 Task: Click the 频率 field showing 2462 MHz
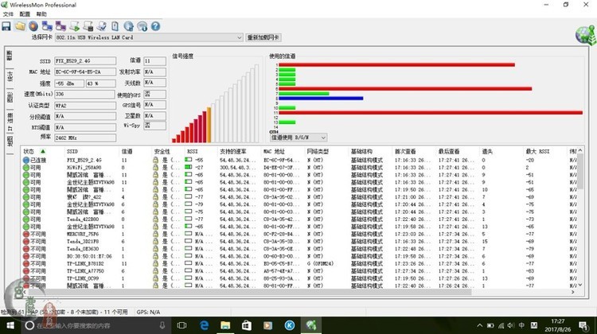[85, 138]
